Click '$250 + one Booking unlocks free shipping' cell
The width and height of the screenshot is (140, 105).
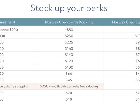[x=69, y=86]
